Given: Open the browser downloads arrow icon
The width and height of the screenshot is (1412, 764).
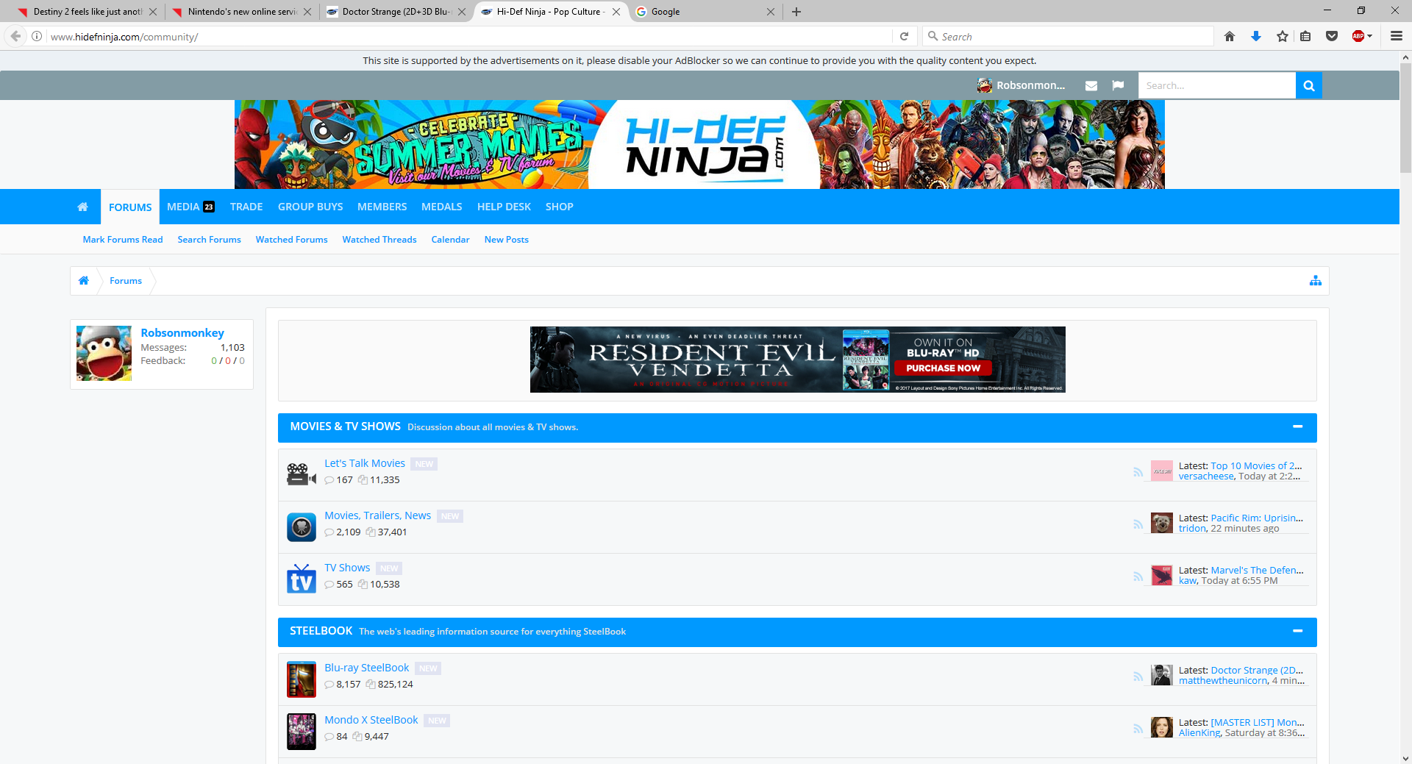Looking at the screenshot, I should (x=1256, y=36).
